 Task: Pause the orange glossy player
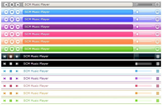pos(12,42)
